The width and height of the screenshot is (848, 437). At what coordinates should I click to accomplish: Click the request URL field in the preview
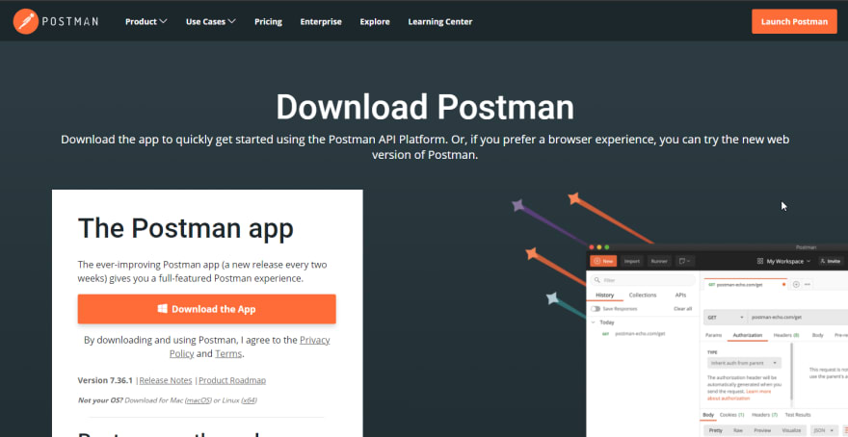point(798,317)
